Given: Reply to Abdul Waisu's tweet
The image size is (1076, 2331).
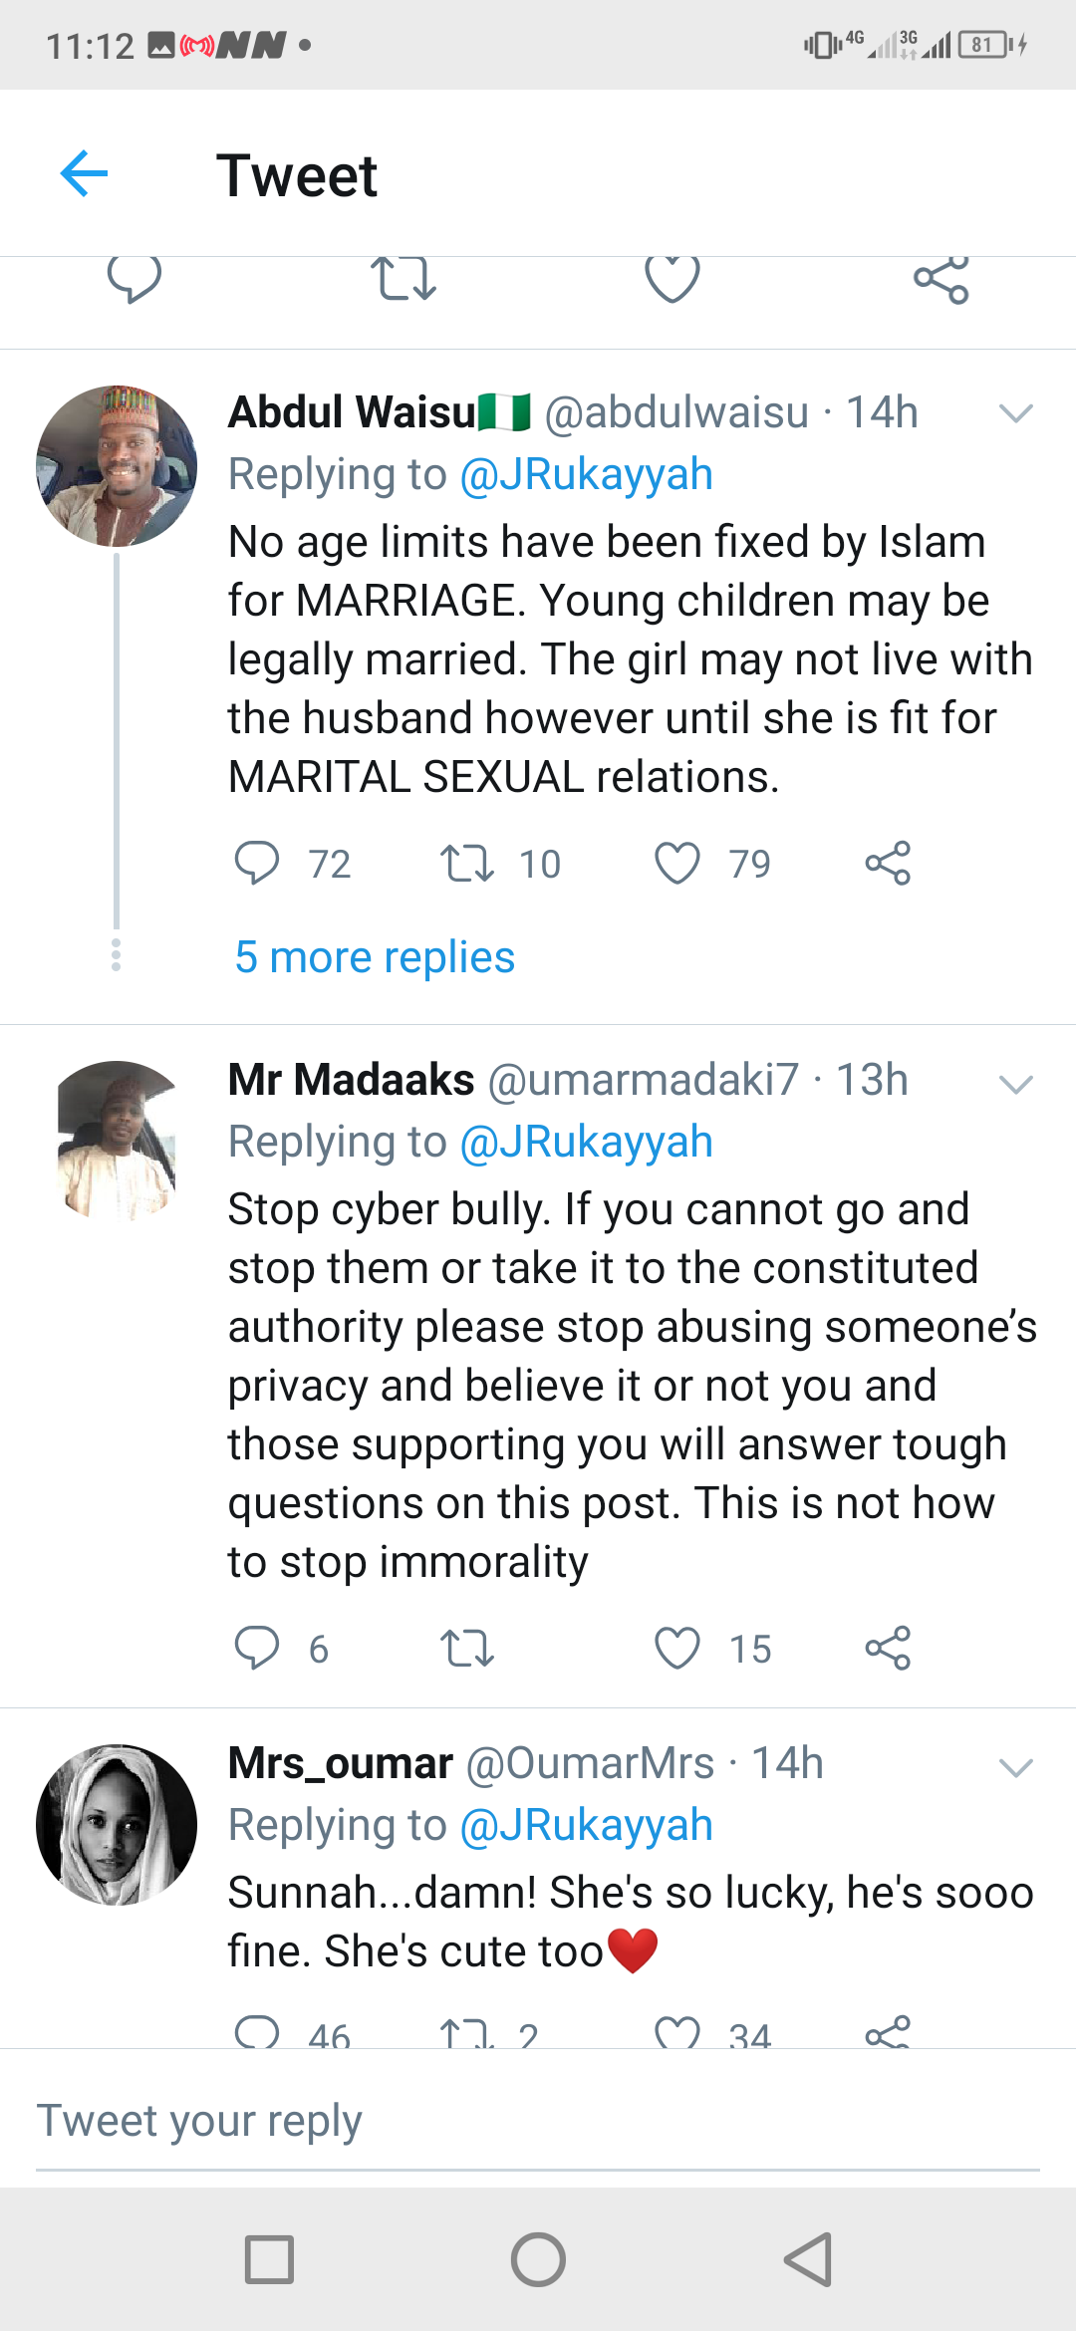Looking at the screenshot, I should click(x=256, y=863).
